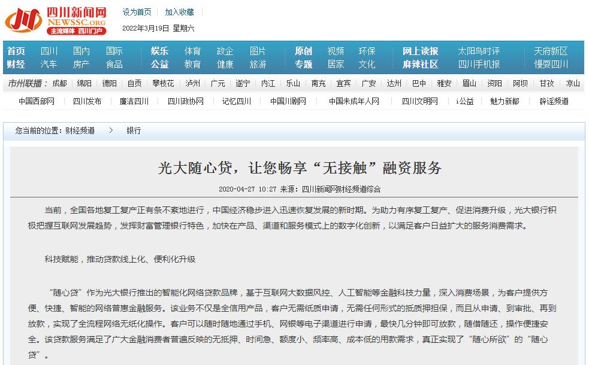
Task: Open 泸州 city link
Action: tap(193, 83)
